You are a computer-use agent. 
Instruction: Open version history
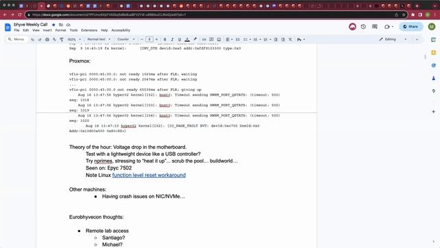coord(363,27)
